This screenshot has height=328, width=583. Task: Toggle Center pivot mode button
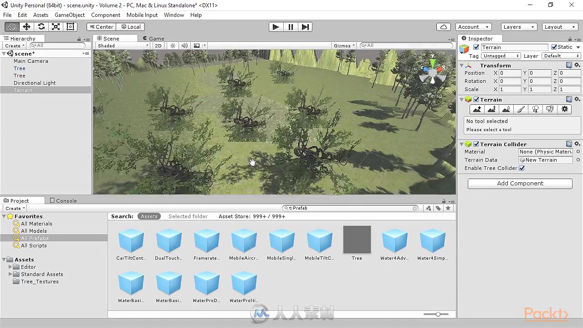[101, 27]
